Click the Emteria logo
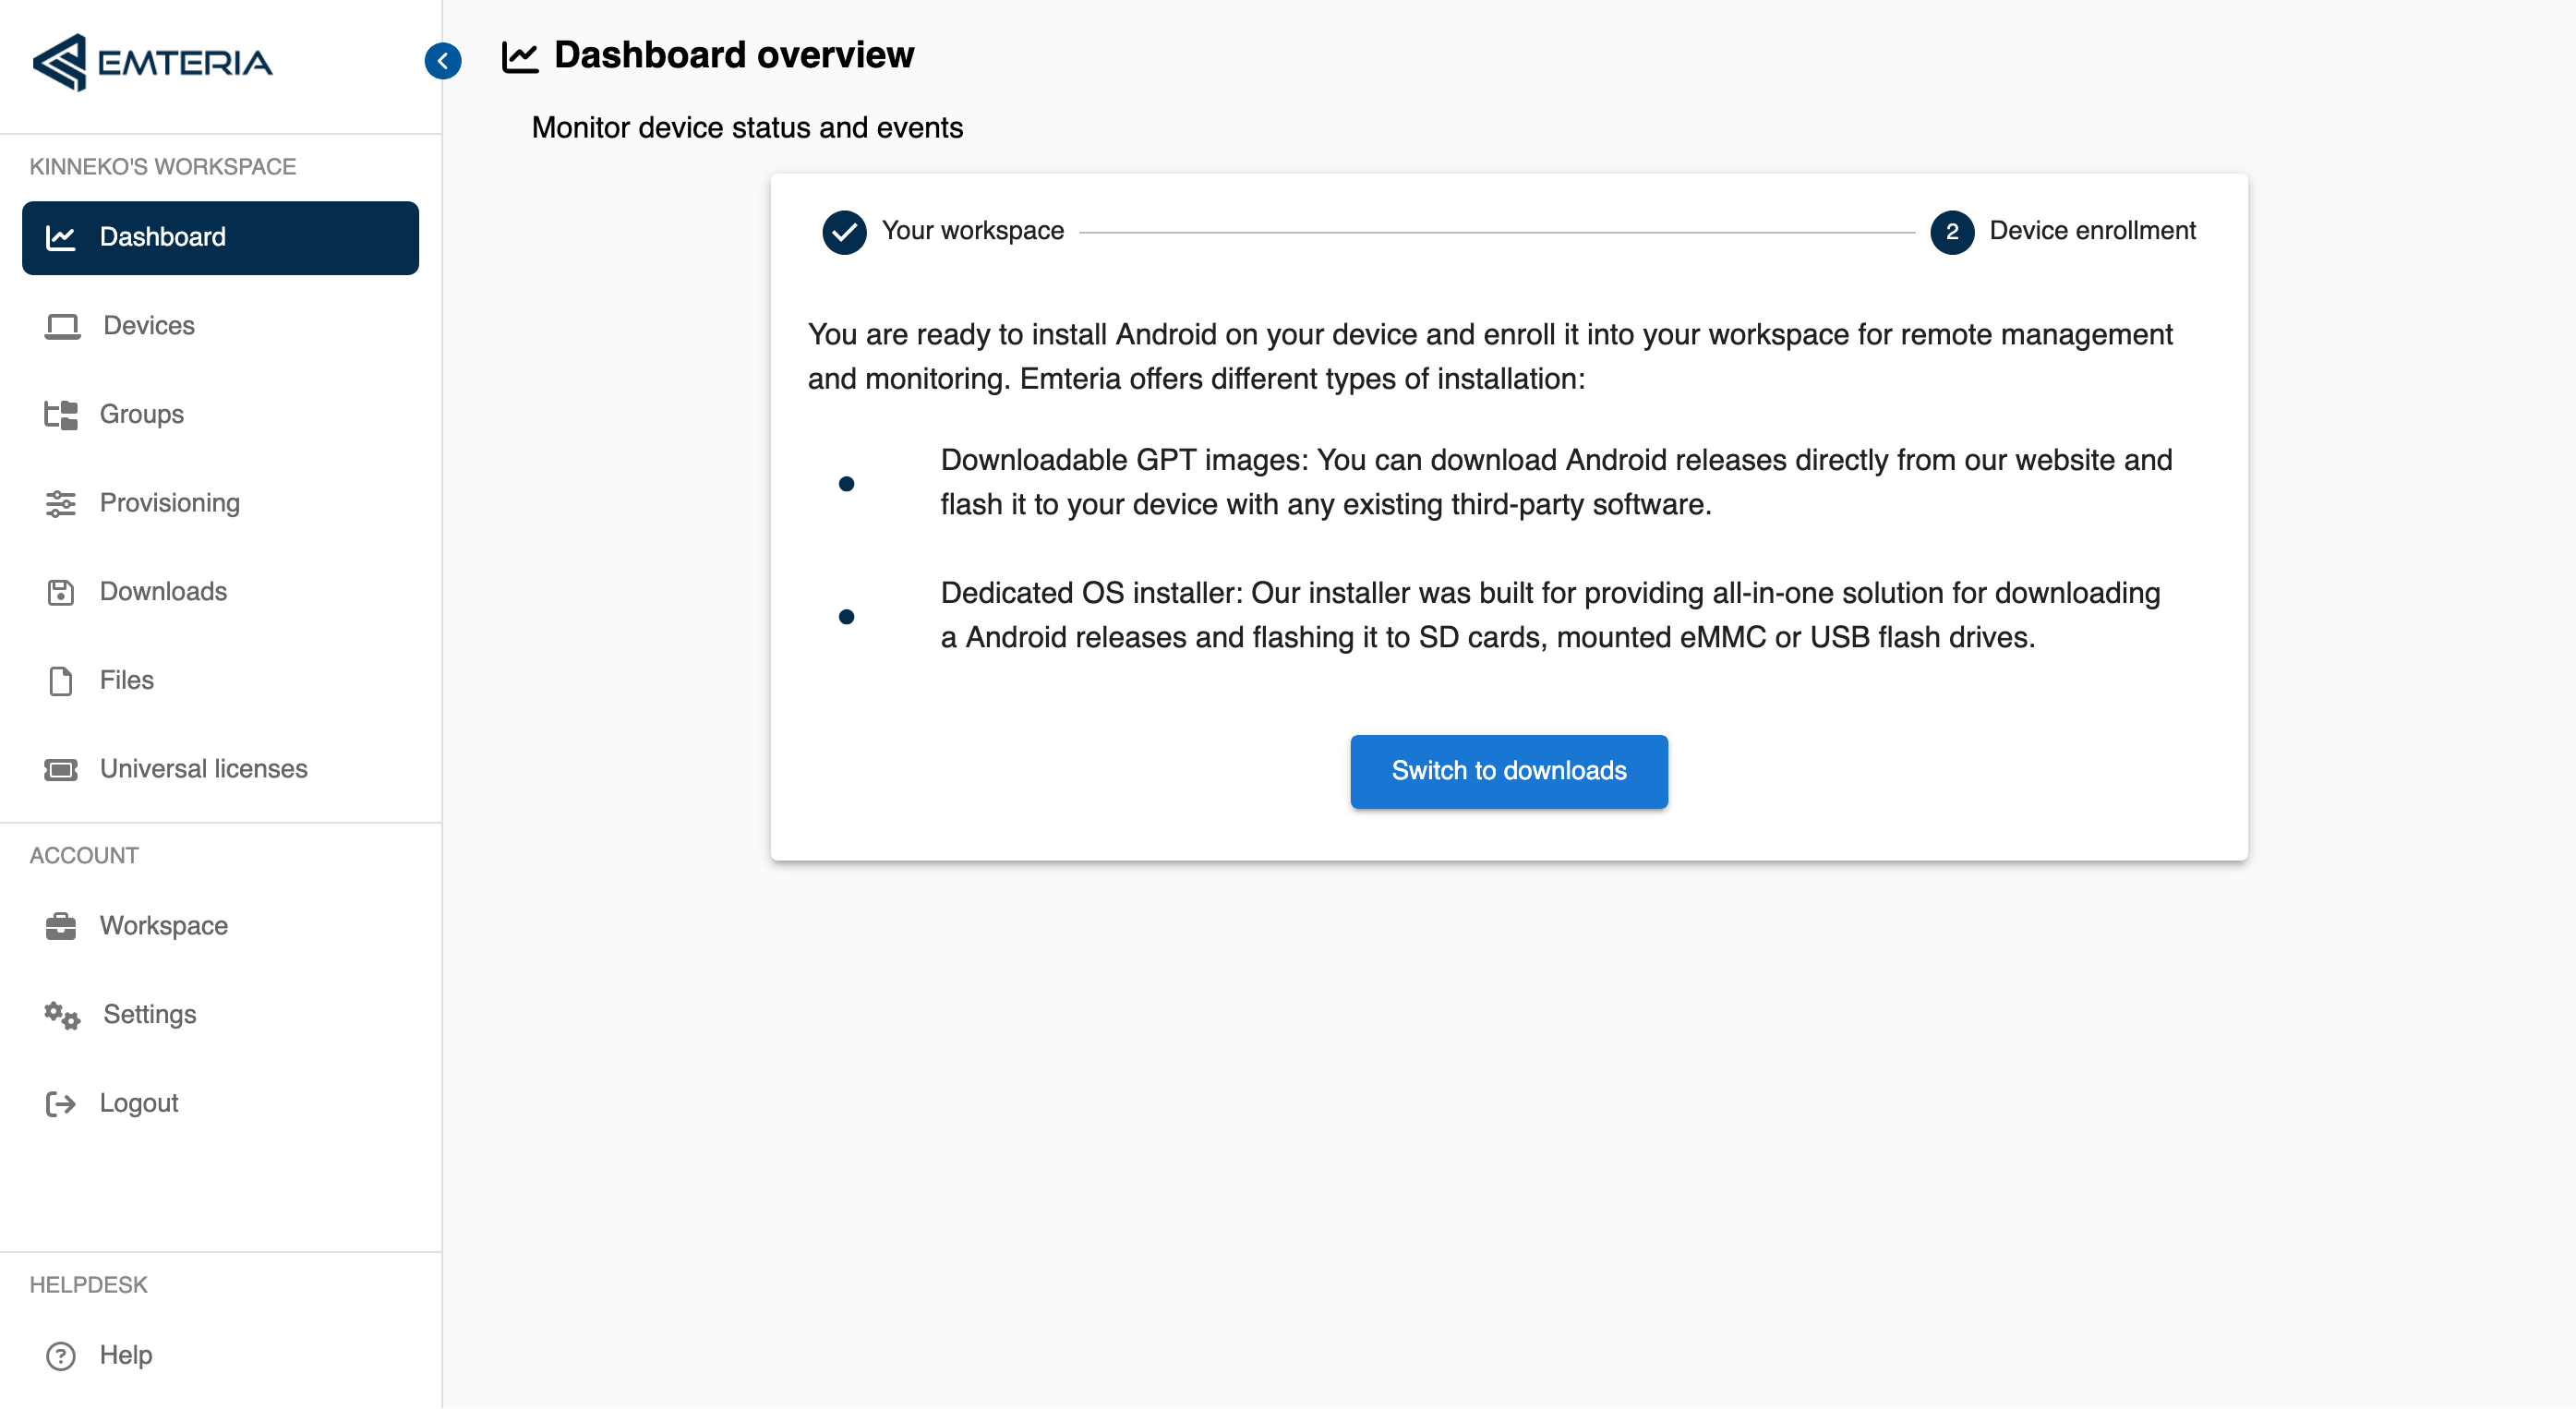 pyautogui.click(x=152, y=62)
